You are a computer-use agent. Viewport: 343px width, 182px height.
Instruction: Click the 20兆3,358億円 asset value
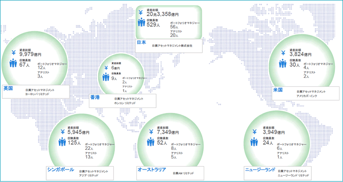coord(163,15)
